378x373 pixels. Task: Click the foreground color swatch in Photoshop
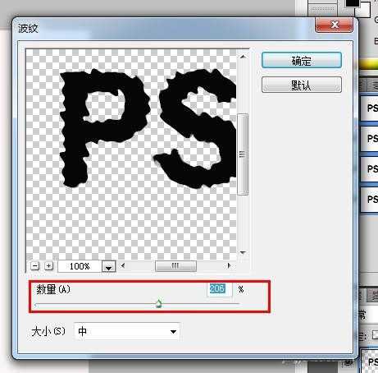(x=352, y=3)
